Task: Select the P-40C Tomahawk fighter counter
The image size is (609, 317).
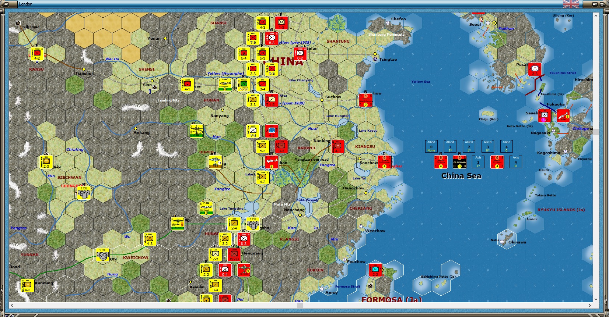Action: 225,85
